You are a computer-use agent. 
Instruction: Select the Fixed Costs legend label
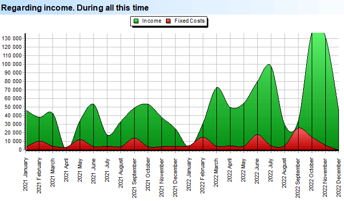pyautogui.click(x=190, y=21)
